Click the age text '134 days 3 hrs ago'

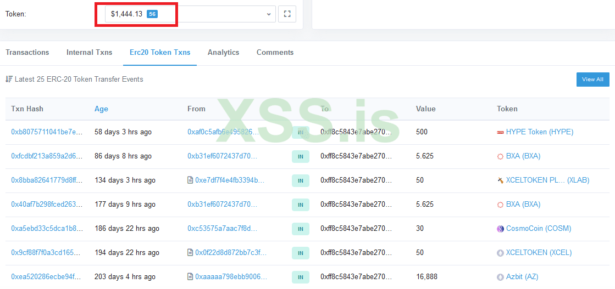point(125,180)
